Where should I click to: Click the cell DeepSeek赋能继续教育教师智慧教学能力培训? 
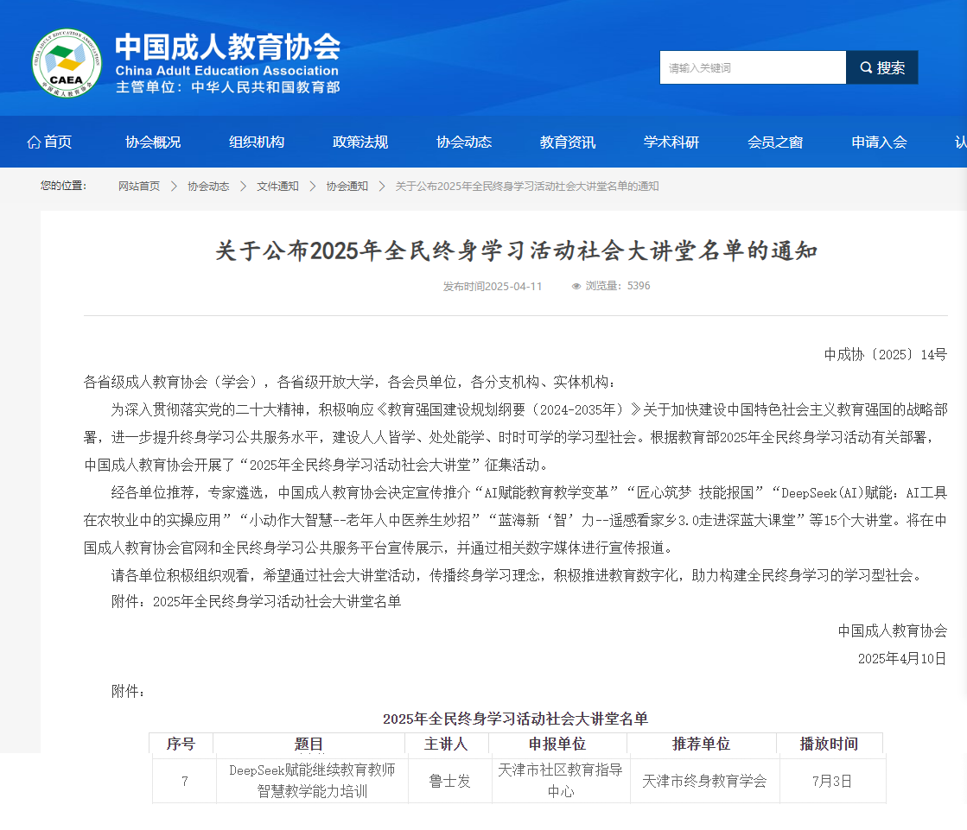tap(312, 781)
